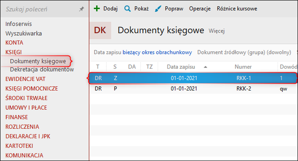Click the Pokaż button label

click(x=142, y=9)
